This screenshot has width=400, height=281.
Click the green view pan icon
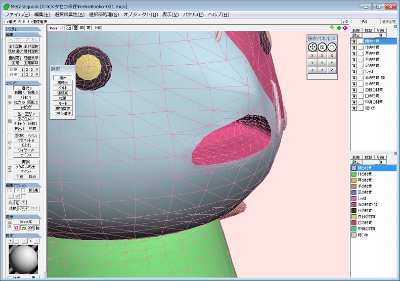(339, 28)
